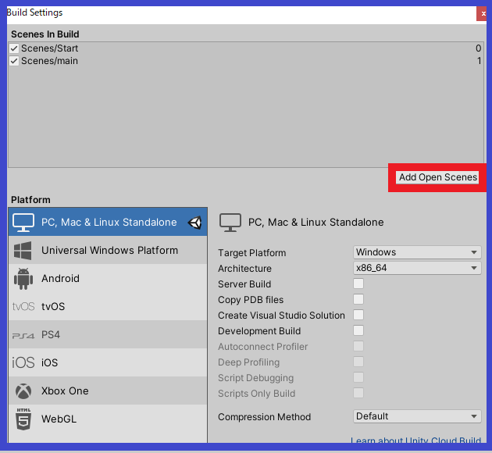Select the Xbox One platform

pos(108,391)
